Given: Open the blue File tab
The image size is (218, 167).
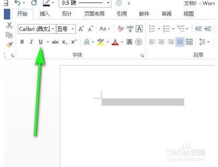Looking at the screenshot, I should 7,14.
